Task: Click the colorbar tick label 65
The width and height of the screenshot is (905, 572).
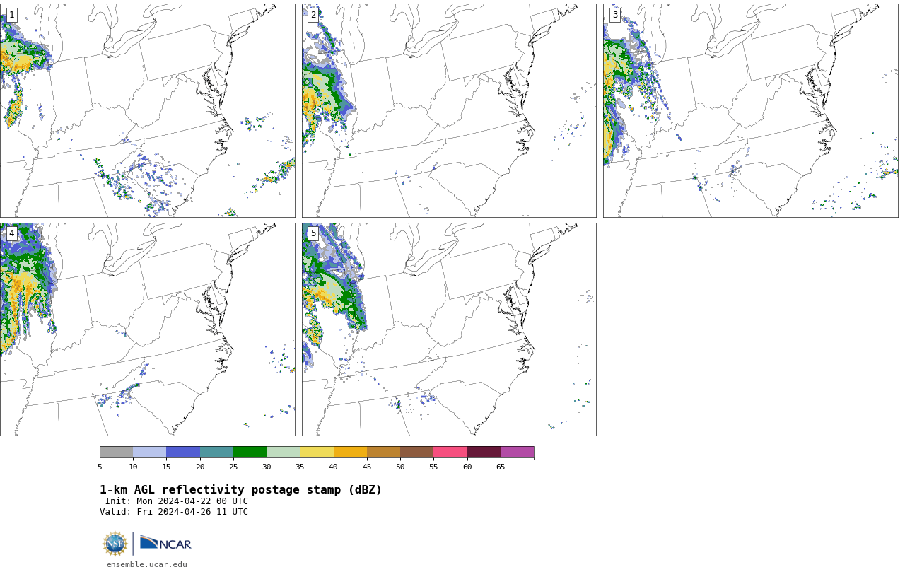Action: (x=501, y=467)
